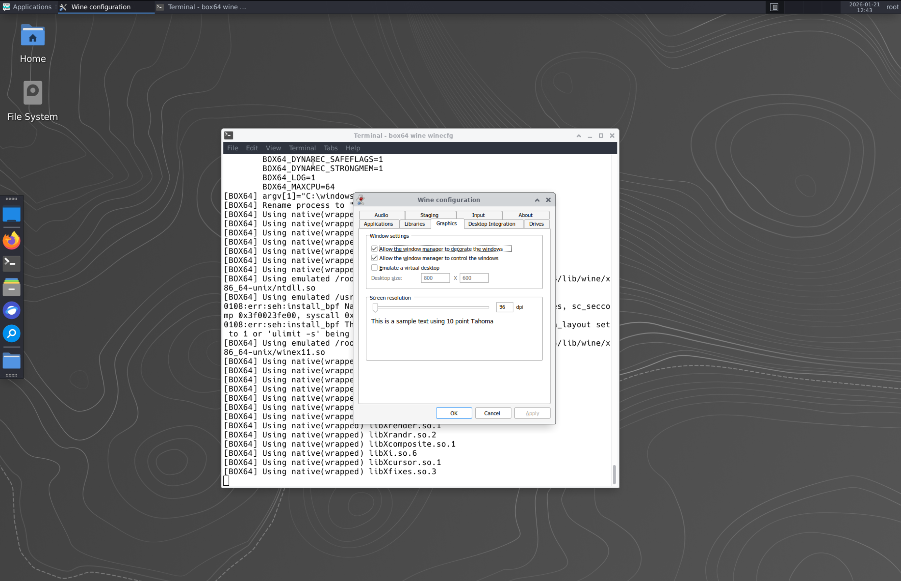
Task: Roll up the Wine configuration window
Action: [537, 200]
